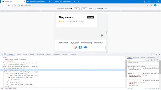Select the body breadcrumb at the bottom

pyautogui.click(x=6, y=89)
